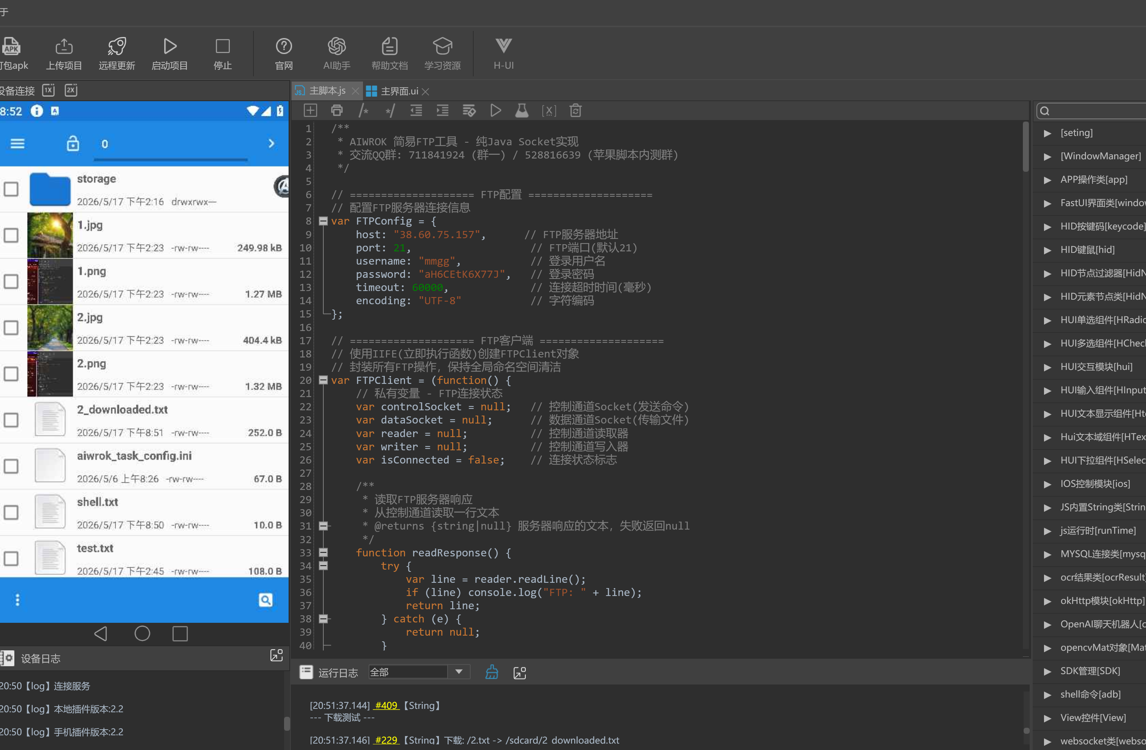This screenshot has width=1146, height=750.
Task: Click the clipboard delete icon in editor toolbar
Action: click(x=575, y=111)
